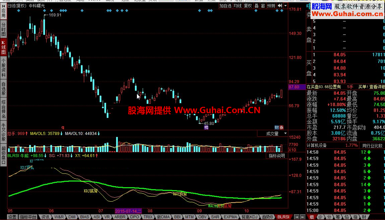Select the 指 tab in quote panel
This screenshot has width=385, height=220.
point(355,217)
